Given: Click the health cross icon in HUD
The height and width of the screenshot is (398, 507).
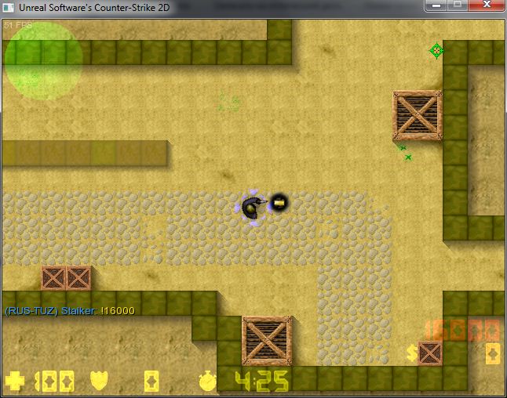Looking at the screenshot, I should point(15,381).
